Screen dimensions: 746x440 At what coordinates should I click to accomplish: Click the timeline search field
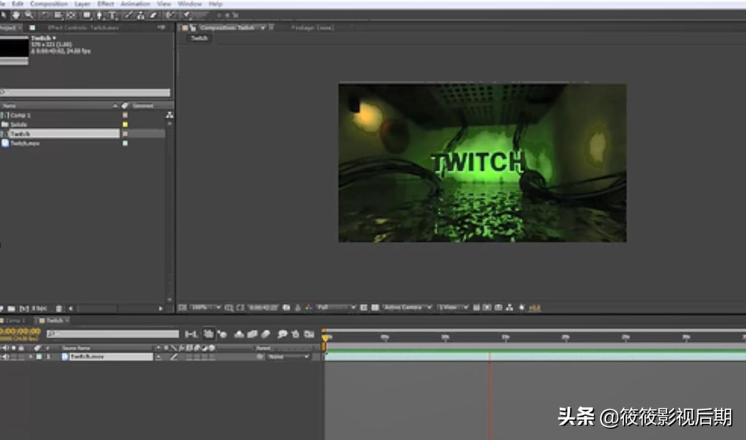(113, 334)
